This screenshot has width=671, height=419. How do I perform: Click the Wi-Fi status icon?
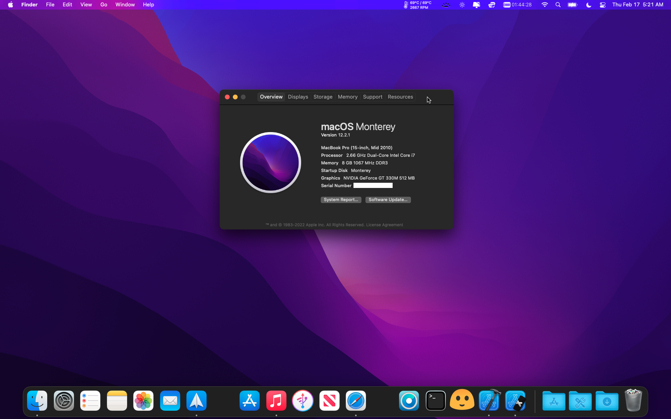pos(544,5)
